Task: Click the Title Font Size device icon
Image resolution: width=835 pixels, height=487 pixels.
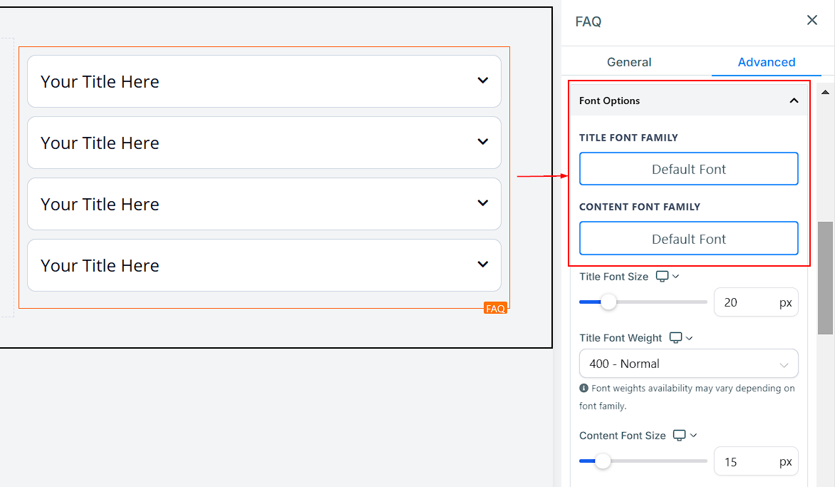Action: click(663, 277)
